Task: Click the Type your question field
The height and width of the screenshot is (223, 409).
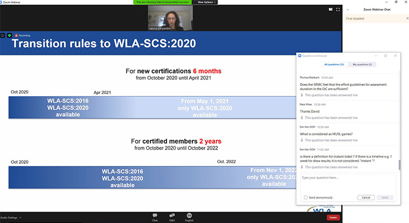Action: click(x=347, y=182)
